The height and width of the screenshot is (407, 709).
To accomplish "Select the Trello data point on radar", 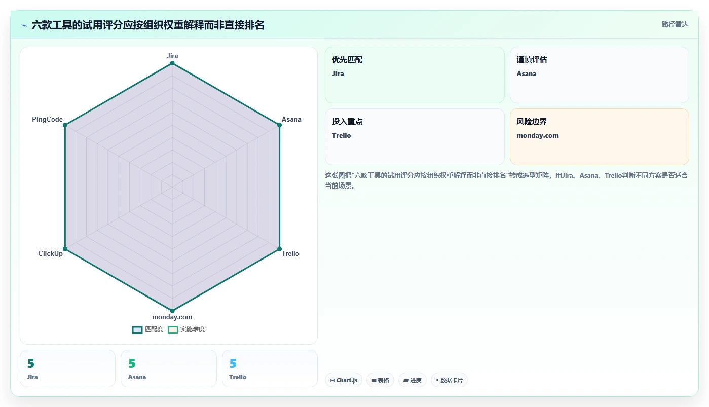I will 279,249.
